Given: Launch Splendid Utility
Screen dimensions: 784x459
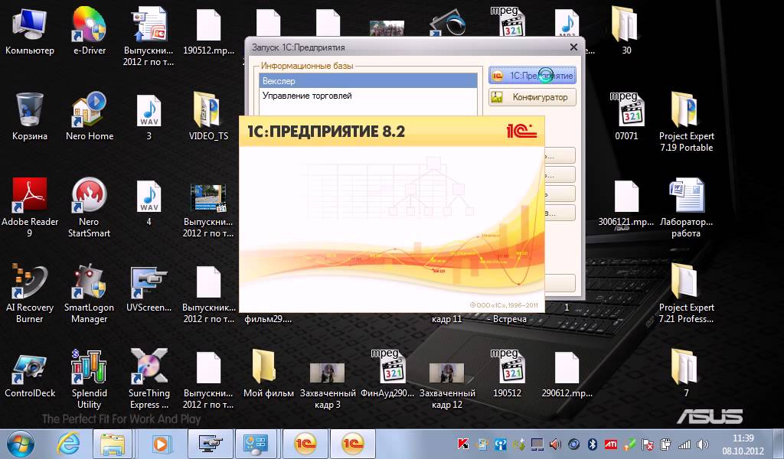Looking at the screenshot, I should pyautogui.click(x=89, y=379).
